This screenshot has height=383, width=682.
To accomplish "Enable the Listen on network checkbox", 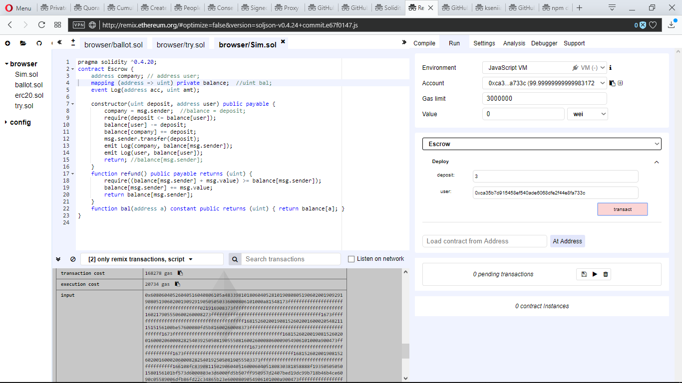I will click(351, 259).
